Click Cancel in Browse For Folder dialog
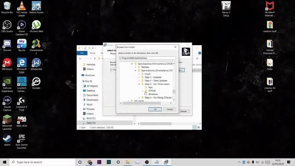This screenshot has width=295, height=166. (x=170, y=109)
